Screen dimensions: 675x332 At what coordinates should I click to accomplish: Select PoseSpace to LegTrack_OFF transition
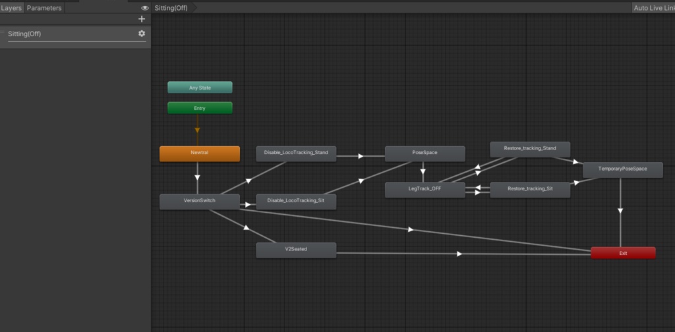(423, 172)
